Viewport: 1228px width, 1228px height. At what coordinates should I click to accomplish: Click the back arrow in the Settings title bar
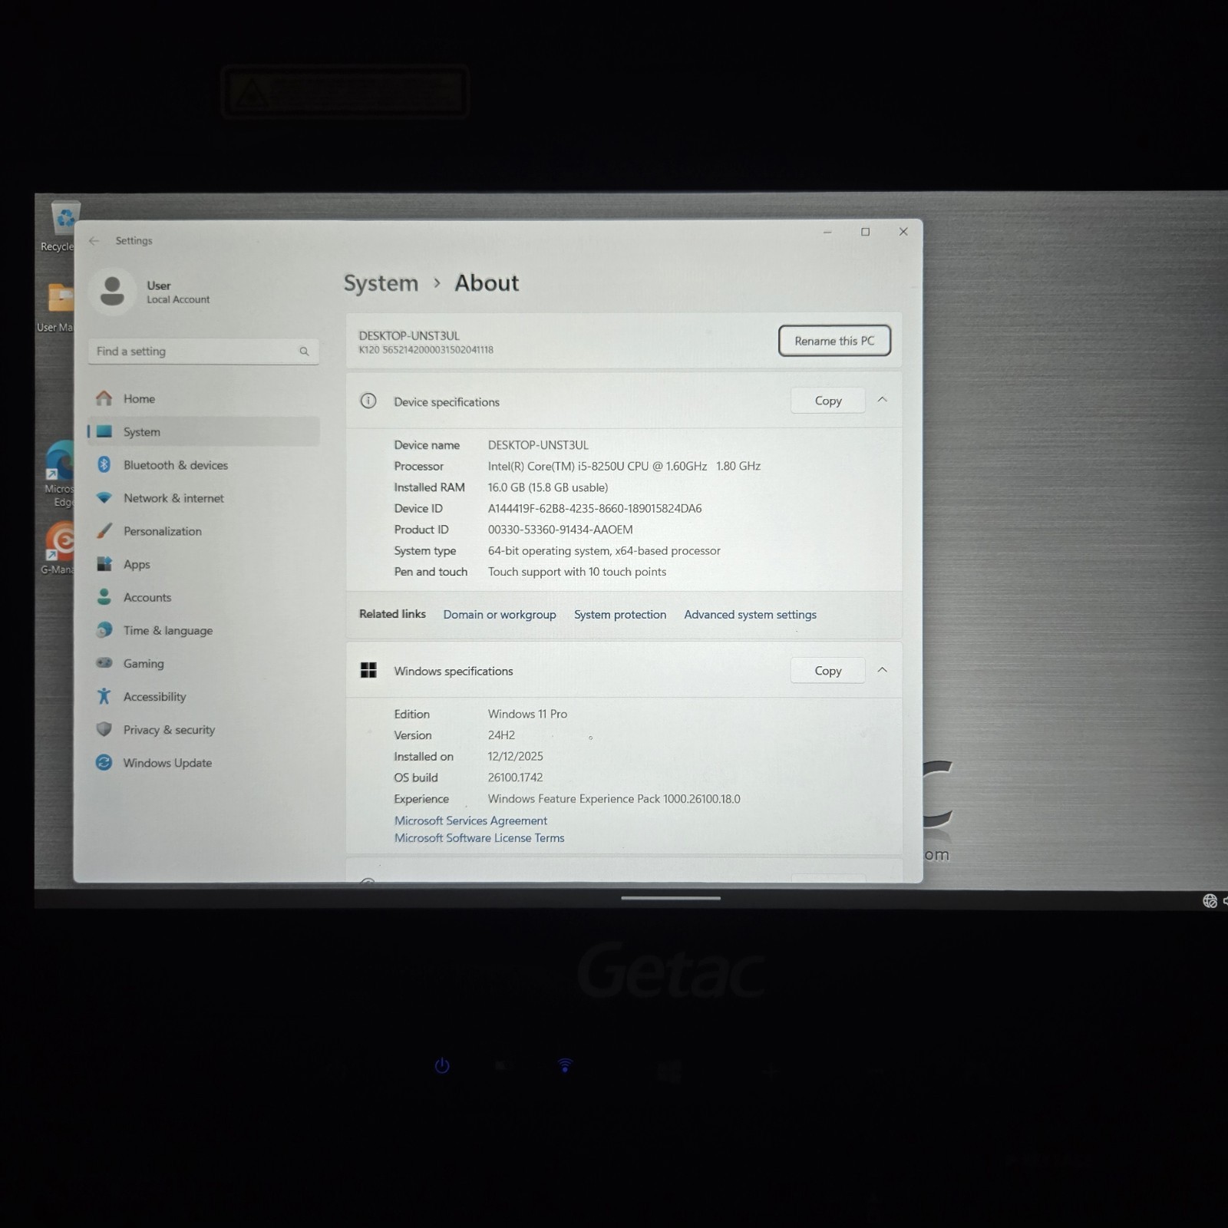(94, 241)
